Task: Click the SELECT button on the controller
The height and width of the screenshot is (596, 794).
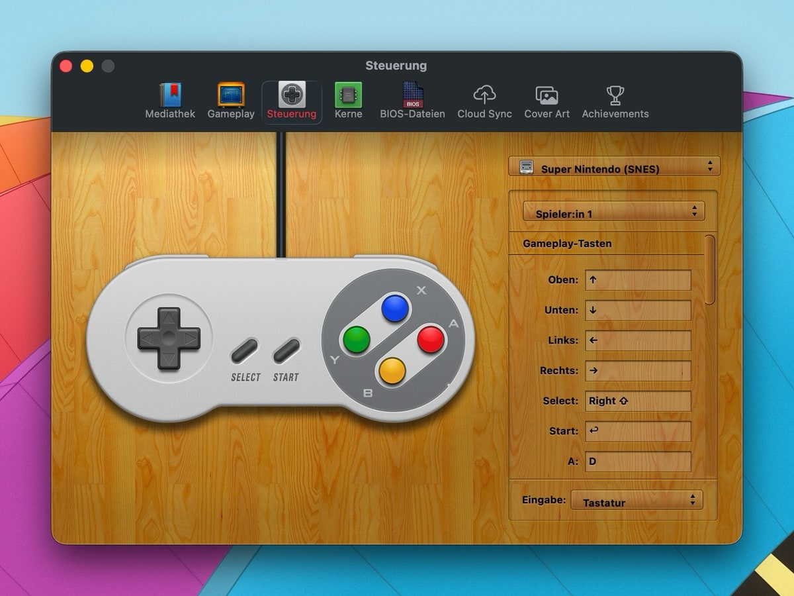Action: coord(244,350)
